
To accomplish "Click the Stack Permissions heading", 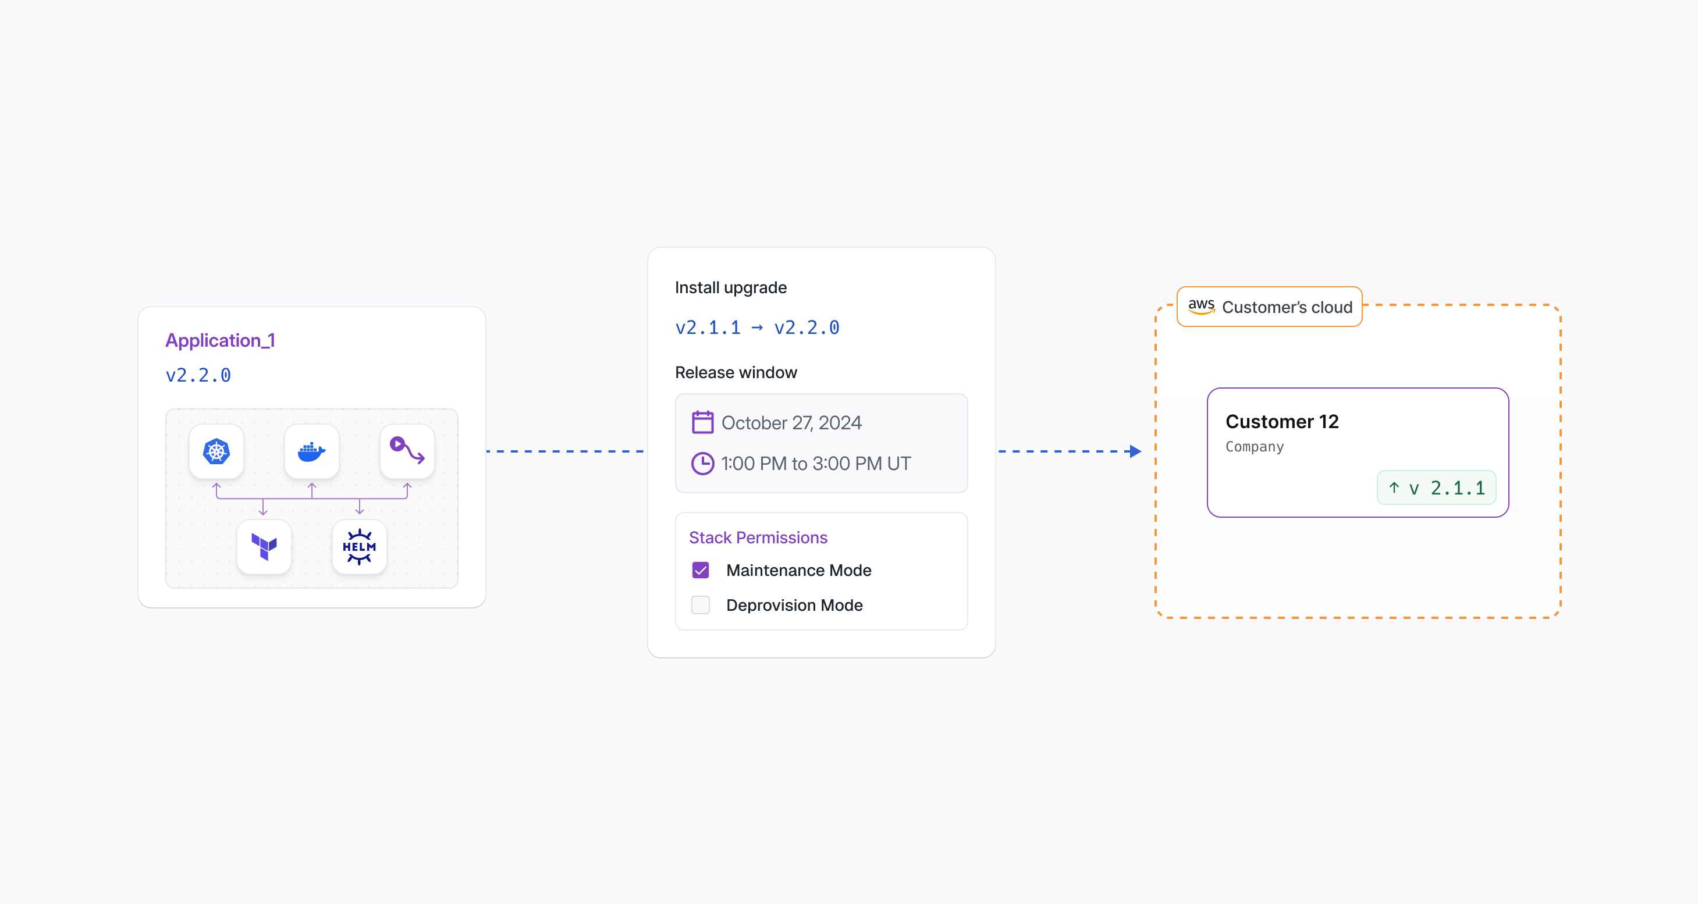I will pyautogui.click(x=758, y=538).
